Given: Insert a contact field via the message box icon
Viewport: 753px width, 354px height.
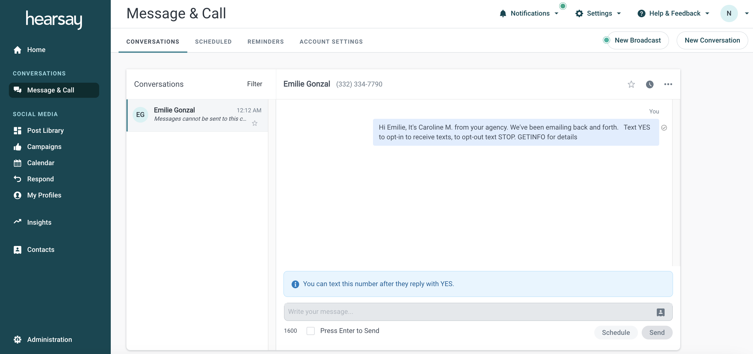Looking at the screenshot, I should (660, 312).
